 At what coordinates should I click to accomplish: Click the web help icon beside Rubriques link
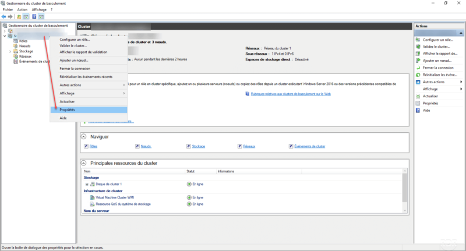coord(247,94)
